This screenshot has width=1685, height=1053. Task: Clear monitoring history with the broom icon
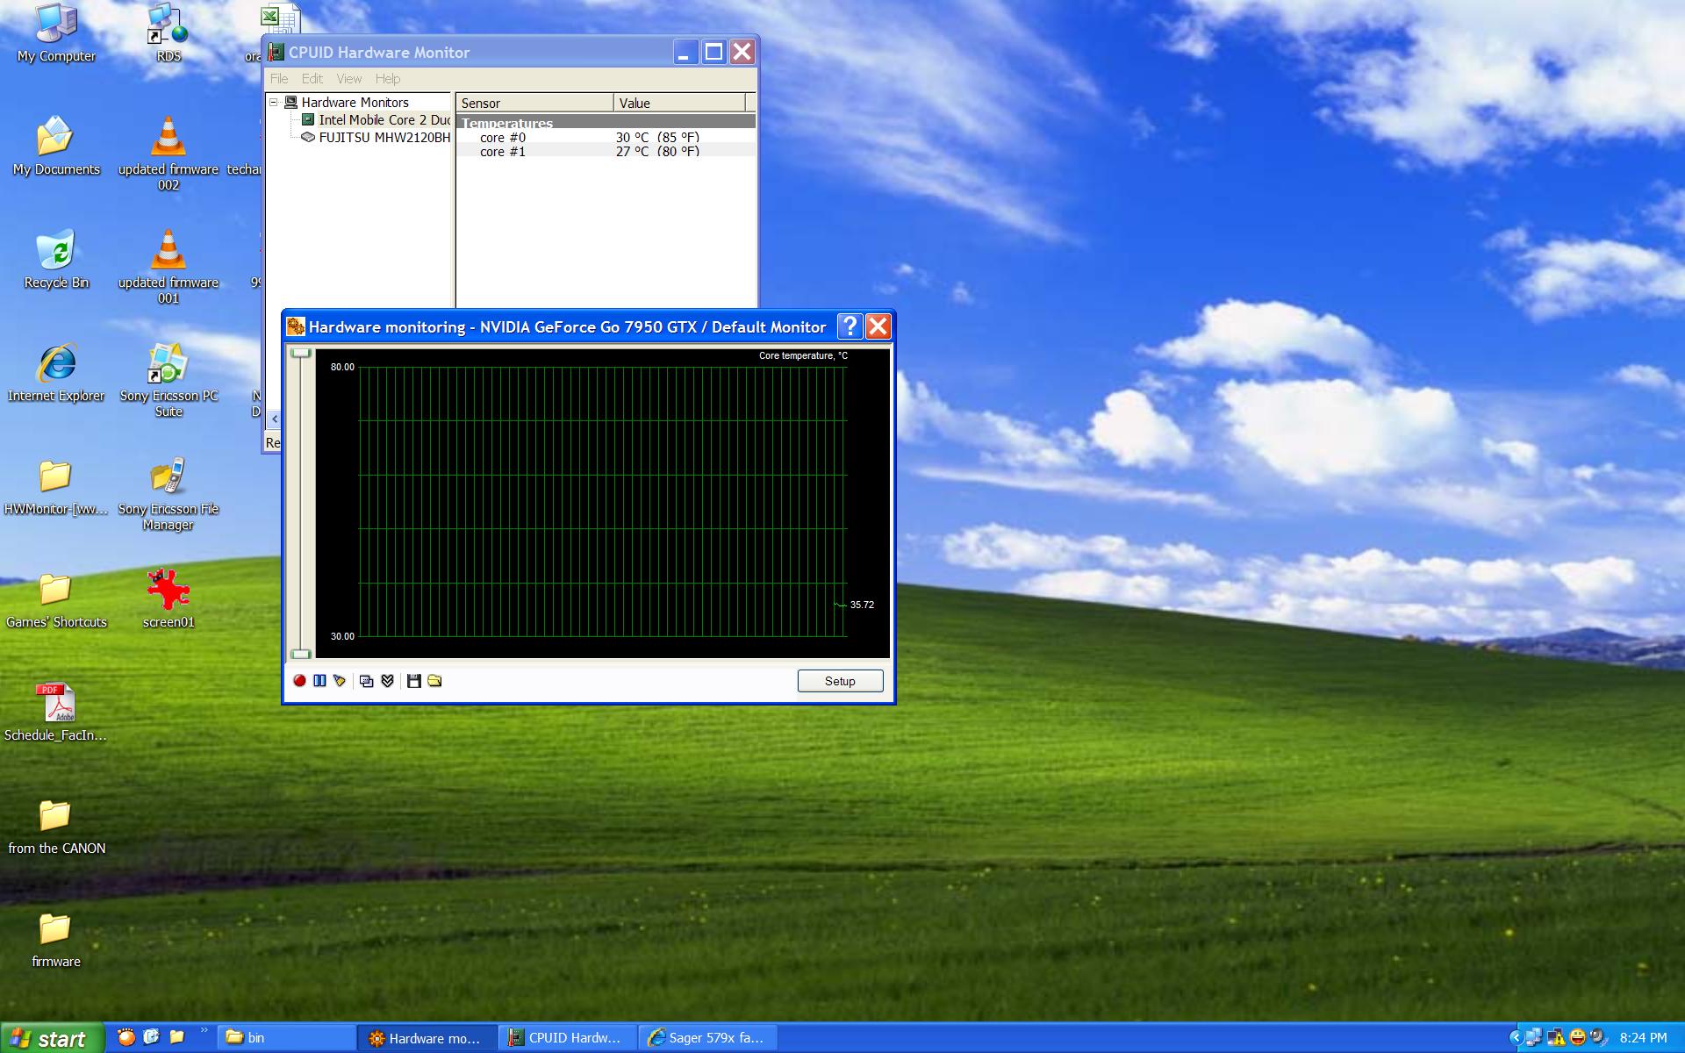pyautogui.click(x=340, y=681)
